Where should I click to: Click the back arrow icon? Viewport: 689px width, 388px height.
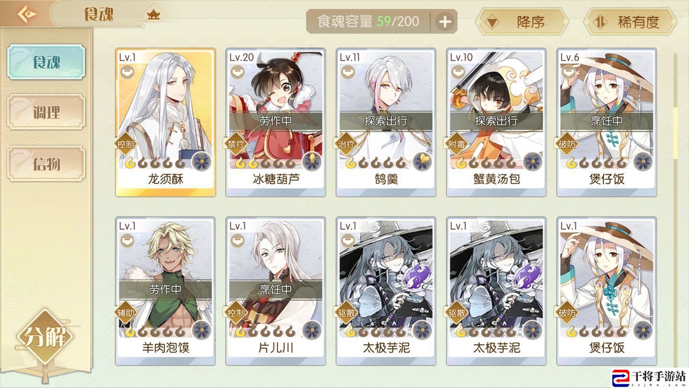tap(26, 14)
